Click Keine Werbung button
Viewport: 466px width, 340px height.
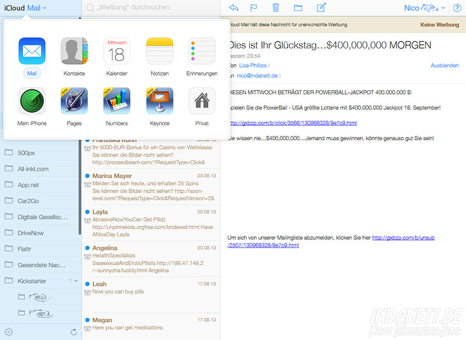[440, 25]
